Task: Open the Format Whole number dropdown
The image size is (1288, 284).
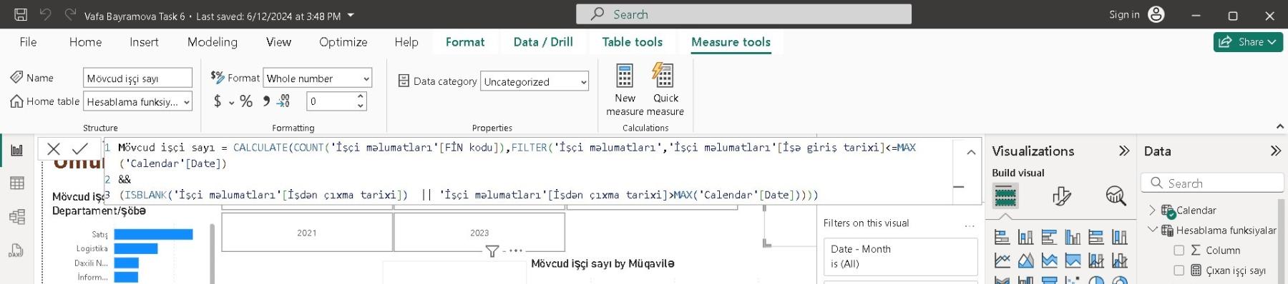Action: [x=318, y=78]
